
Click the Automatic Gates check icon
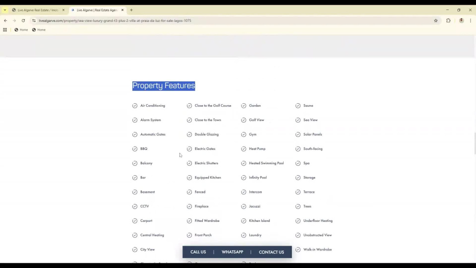pyautogui.click(x=135, y=134)
